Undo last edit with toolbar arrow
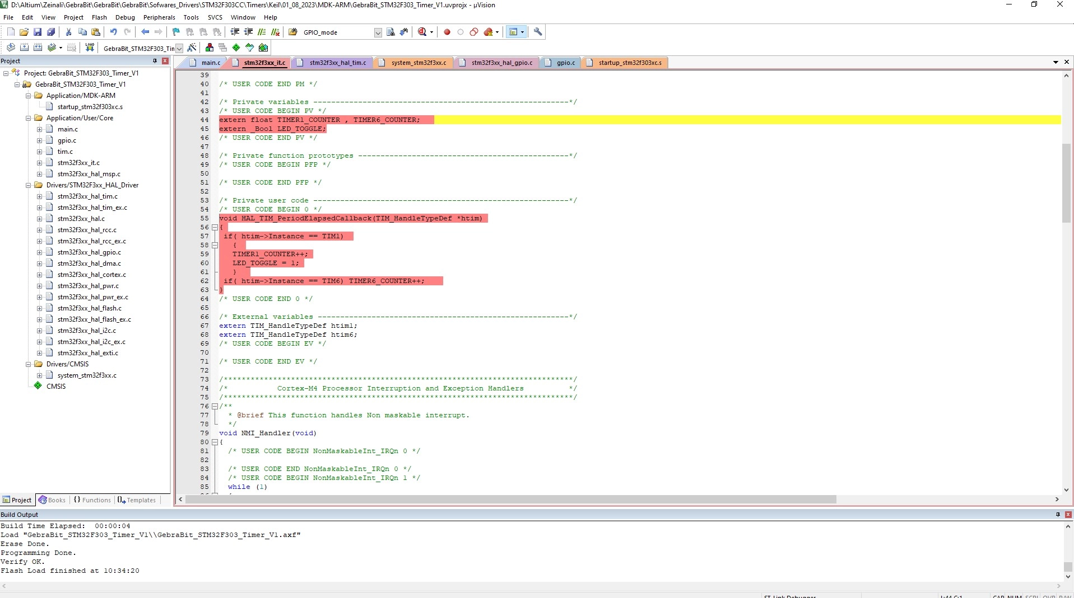This screenshot has height=598, width=1074. pyautogui.click(x=114, y=32)
